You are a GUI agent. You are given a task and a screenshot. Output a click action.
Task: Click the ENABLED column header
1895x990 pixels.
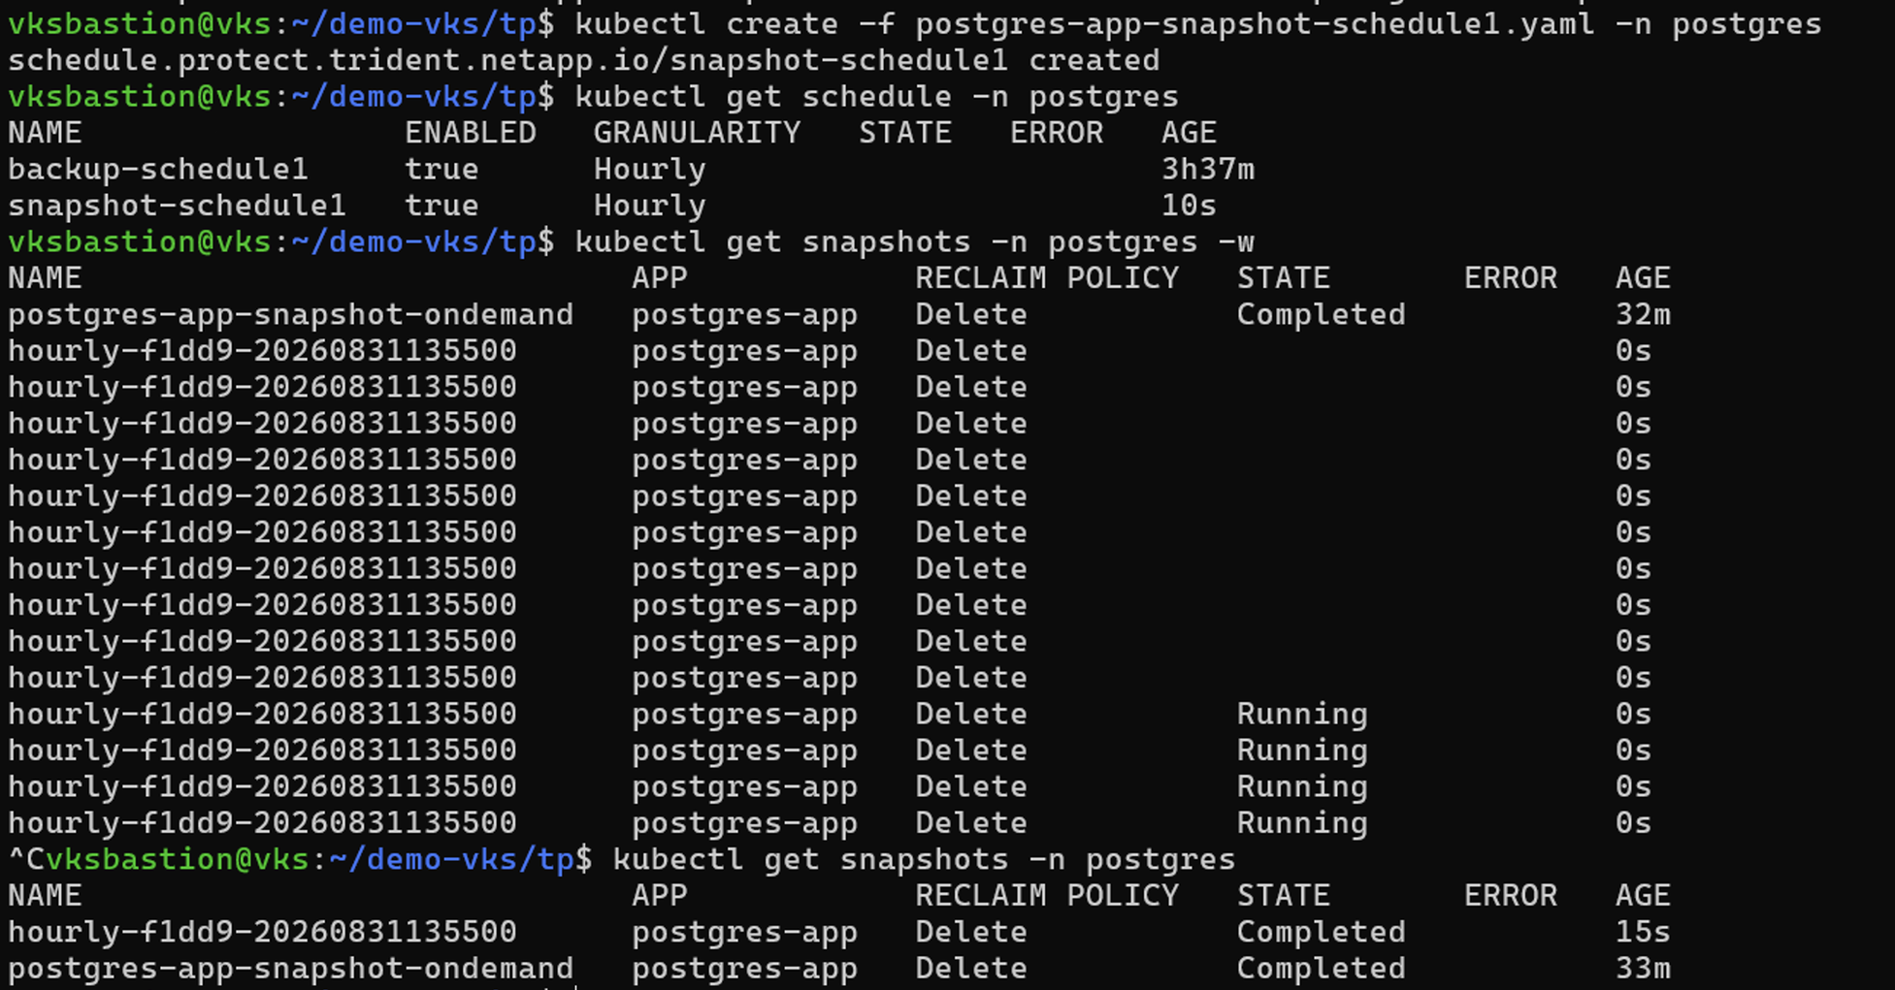(471, 133)
